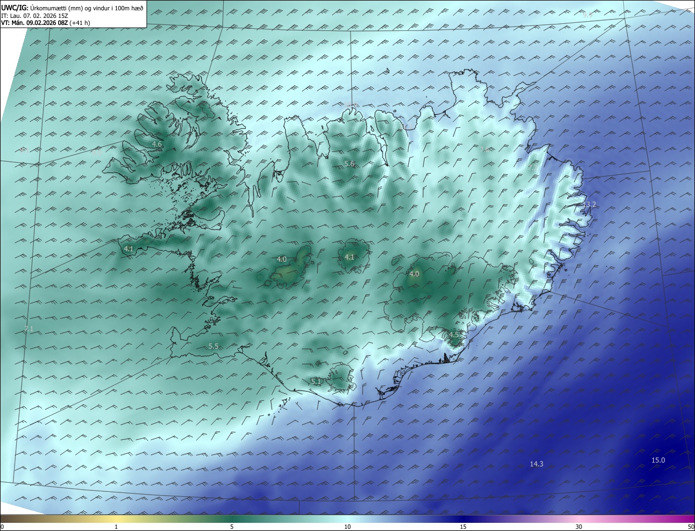Click the "4.1" value inside the round Hofsjökull outline
The width and height of the screenshot is (695, 531).
pyautogui.click(x=349, y=257)
